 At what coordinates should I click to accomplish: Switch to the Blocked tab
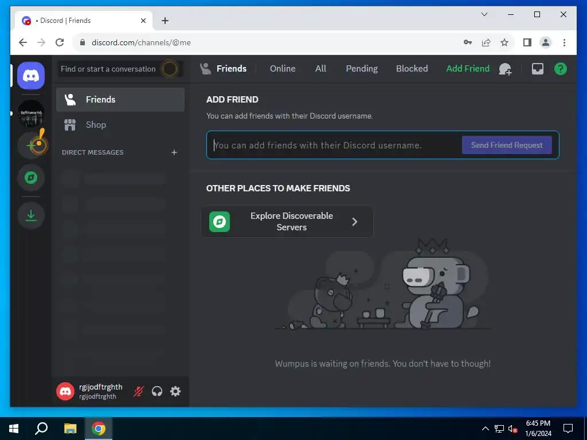pos(412,69)
